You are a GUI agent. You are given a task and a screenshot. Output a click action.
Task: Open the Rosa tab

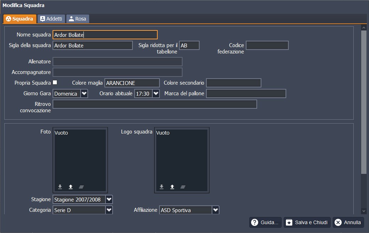point(77,19)
